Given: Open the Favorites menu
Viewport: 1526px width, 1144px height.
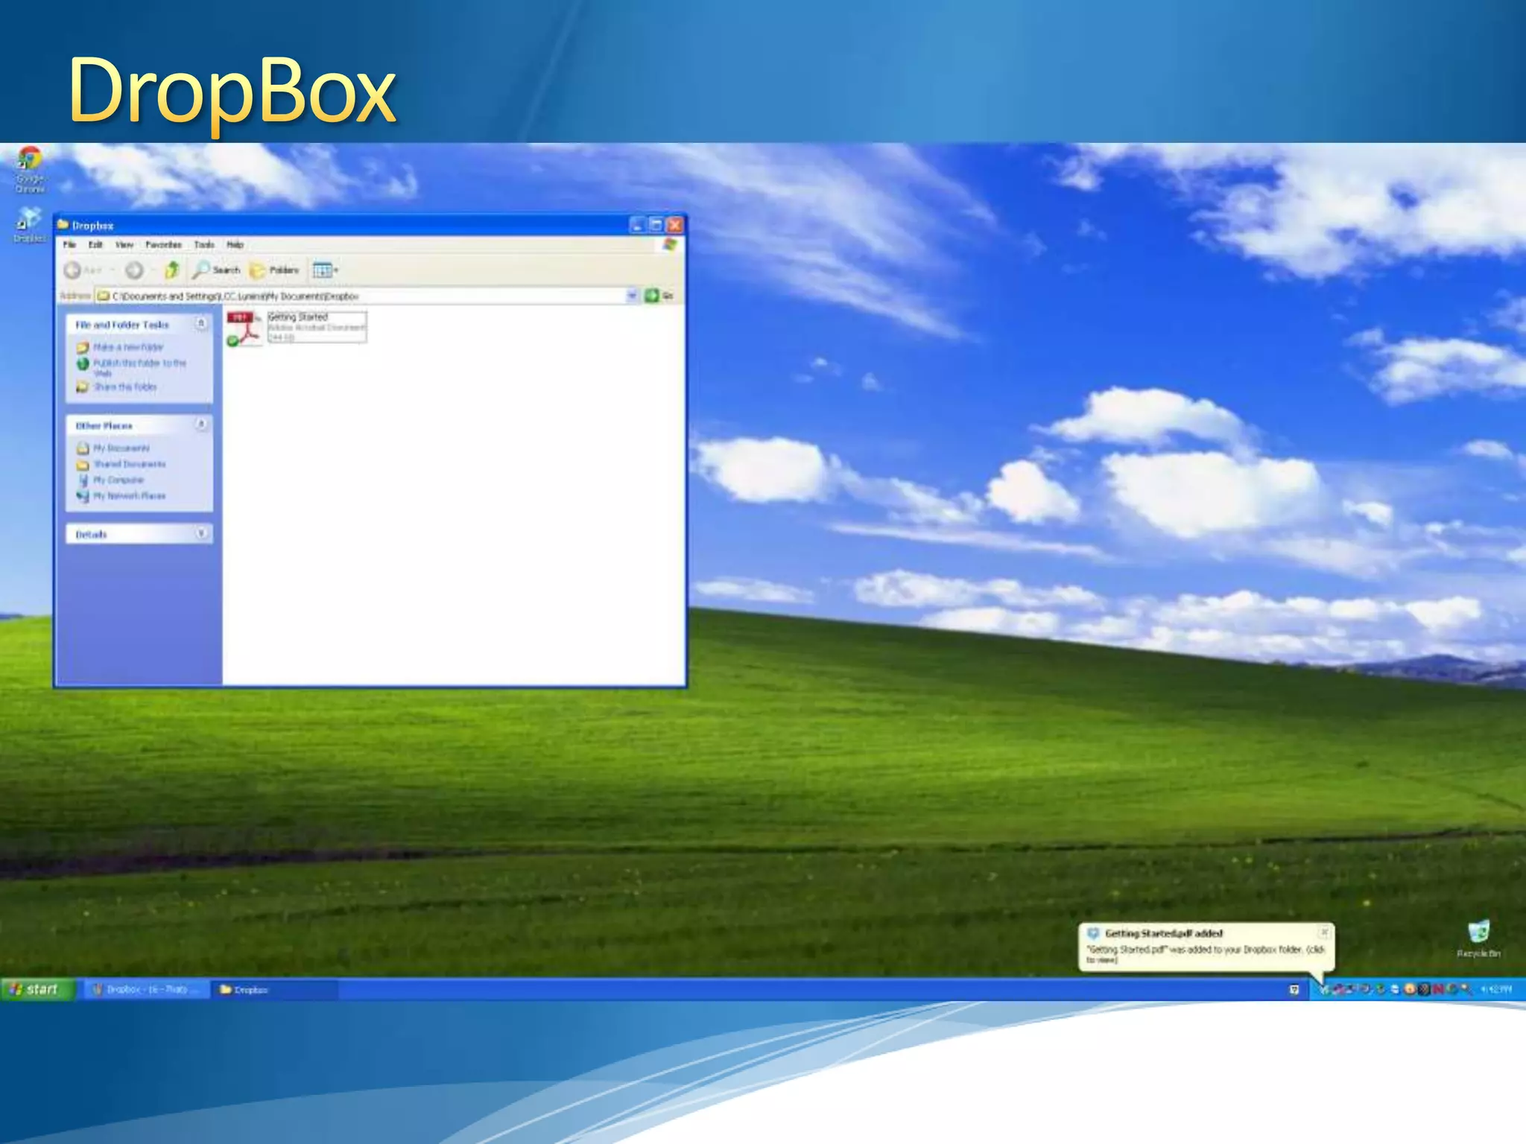Looking at the screenshot, I should coord(163,244).
